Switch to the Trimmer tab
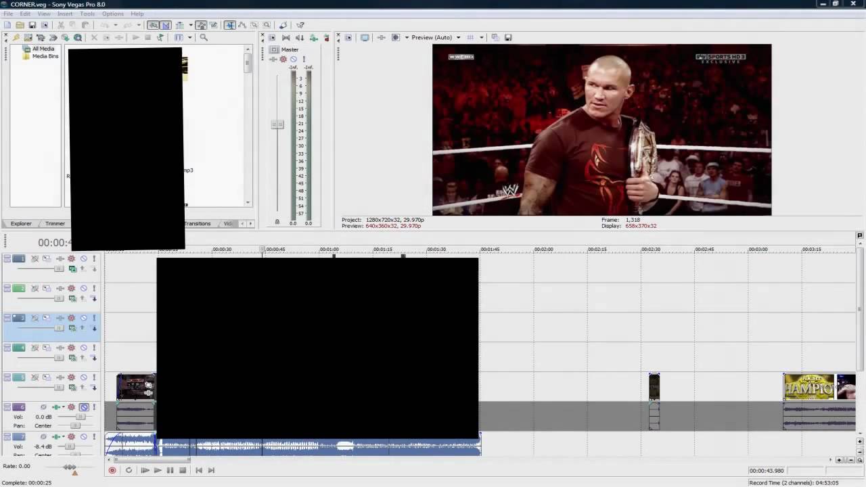Image resolution: width=866 pixels, height=487 pixels. pyautogui.click(x=55, y=223)
